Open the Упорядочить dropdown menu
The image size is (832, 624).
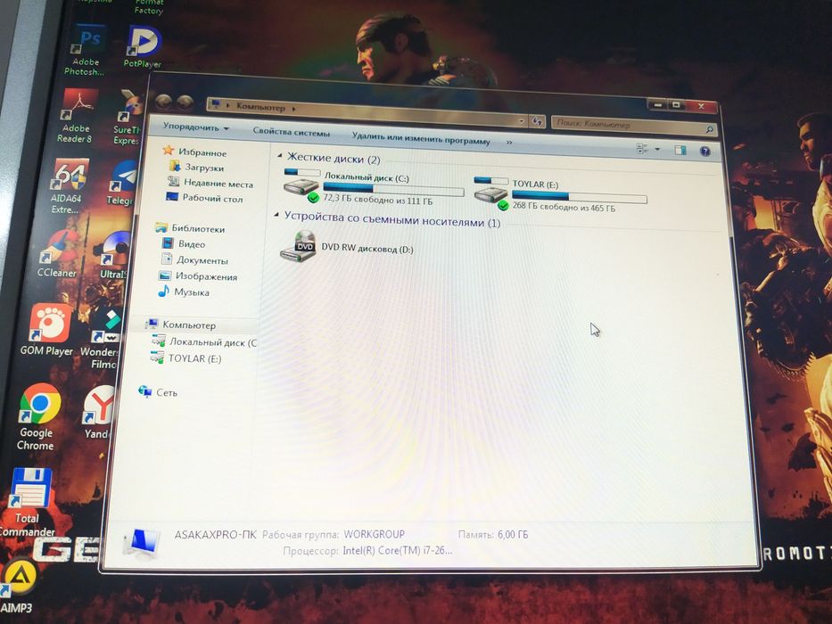(195, 127)
